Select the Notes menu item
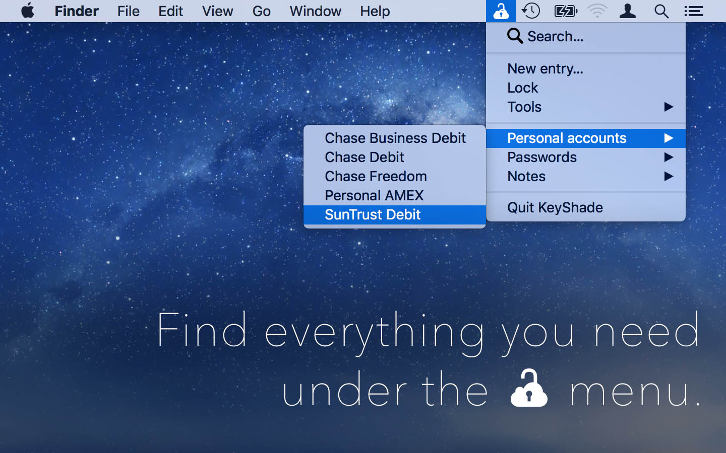Viewport: 726px width, 453px height. pyautogui.click(x=586, y=176)
